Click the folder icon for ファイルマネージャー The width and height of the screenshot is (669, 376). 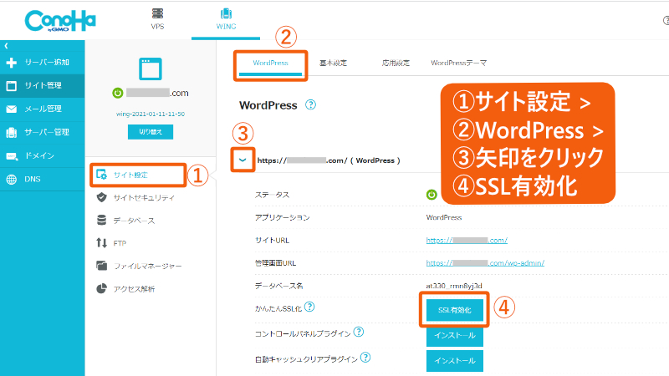[101, 266]
